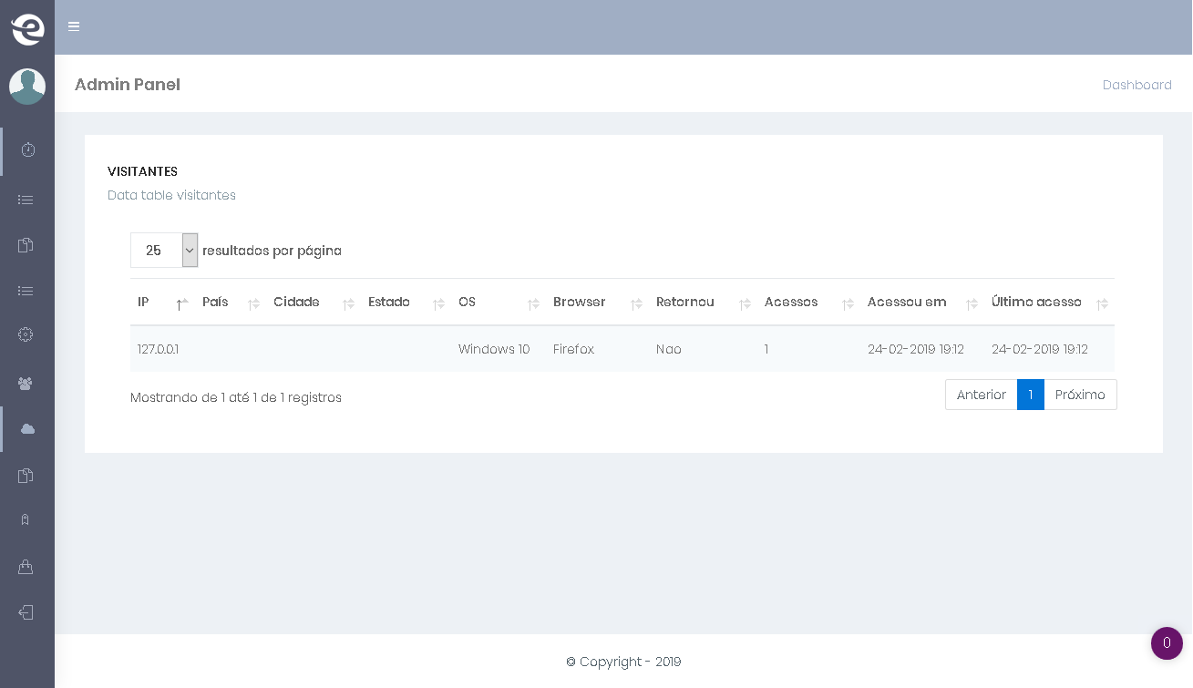Open the bookmark ribbon icon in sidebar

pos(26,519)
